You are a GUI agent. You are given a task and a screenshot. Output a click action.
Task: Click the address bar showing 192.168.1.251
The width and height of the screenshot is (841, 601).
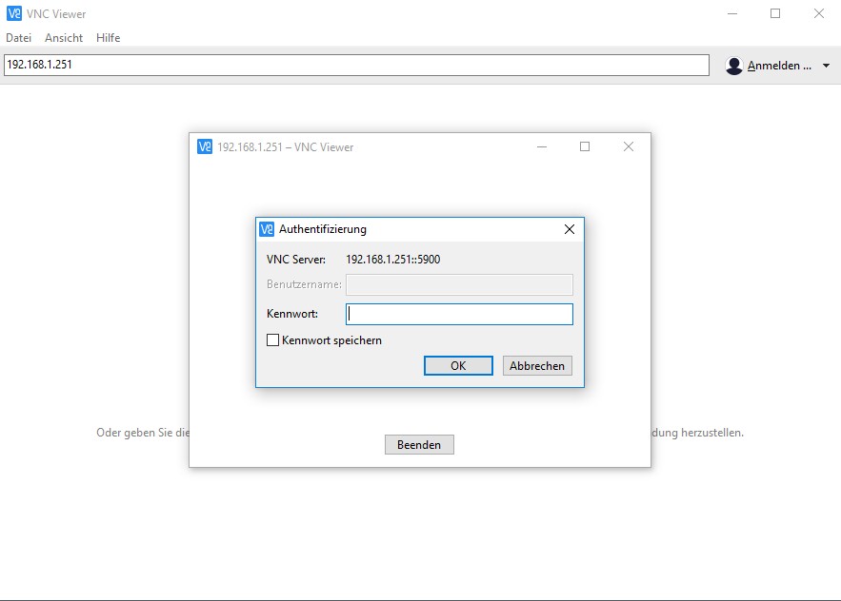[x=356, y=65]
